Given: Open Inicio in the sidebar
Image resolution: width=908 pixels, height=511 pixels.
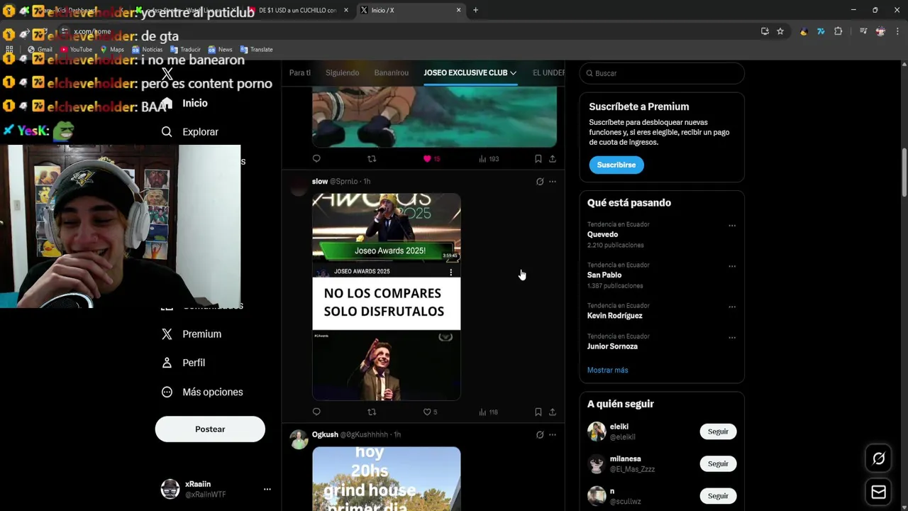Looking at the screenshot, I should tap(186, 103).
